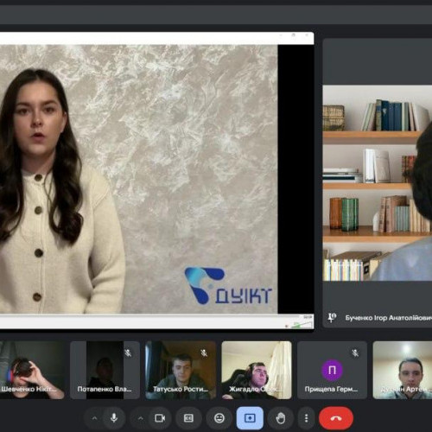The width and height of the screenshot is (432, 432).
Task: Click muted mic icon on Потапенко tile
Action: (128, 353)
